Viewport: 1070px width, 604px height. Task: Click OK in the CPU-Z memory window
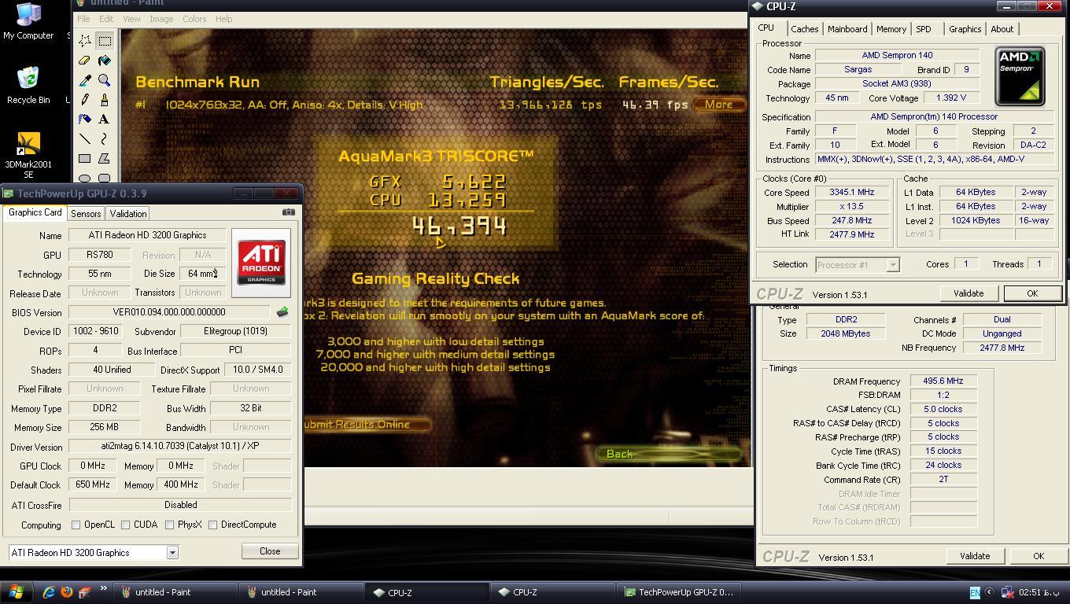(x=1039, y=556)
